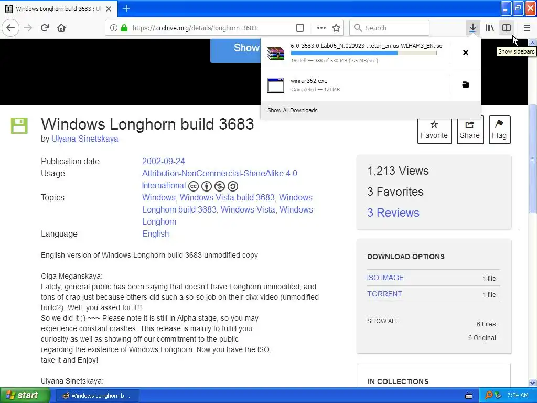
Task: Toggle reader view in the address bar
Action: pyautogui.click(x=299, y=28)
